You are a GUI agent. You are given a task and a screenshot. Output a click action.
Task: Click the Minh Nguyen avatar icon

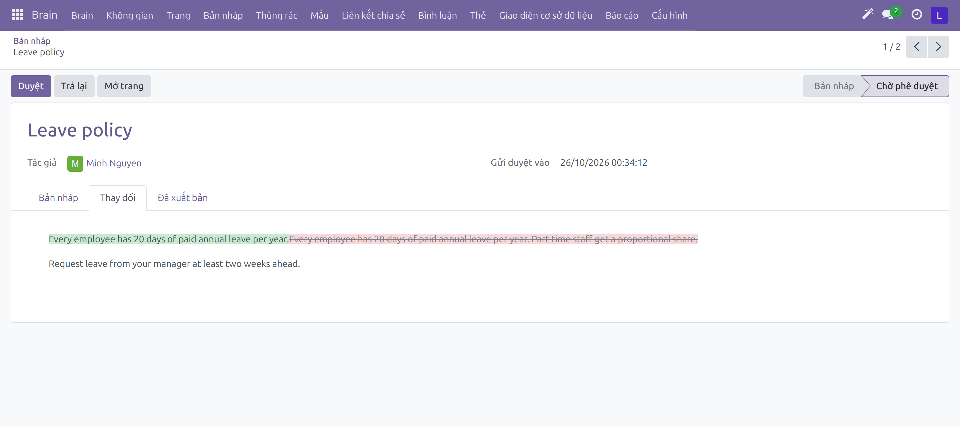point(75,163)
